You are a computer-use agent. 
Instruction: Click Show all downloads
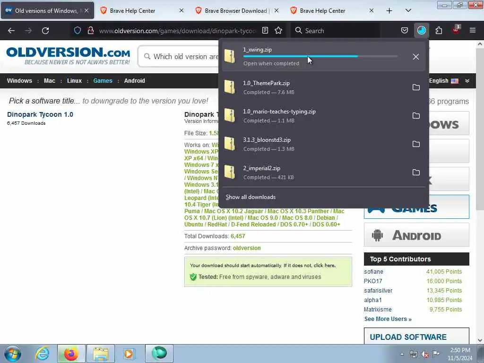click(x=251, y=197)
